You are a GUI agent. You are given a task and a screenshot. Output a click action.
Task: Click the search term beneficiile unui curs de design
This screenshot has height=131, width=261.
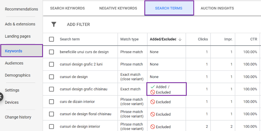pos(84,52)
